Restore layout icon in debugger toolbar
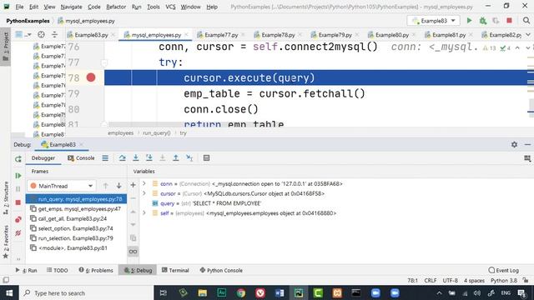 click(x=527, y=158)
